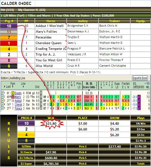Sort by the Supp. LS column header
This screenshot has width=151, height=167.
coord(117,85)
